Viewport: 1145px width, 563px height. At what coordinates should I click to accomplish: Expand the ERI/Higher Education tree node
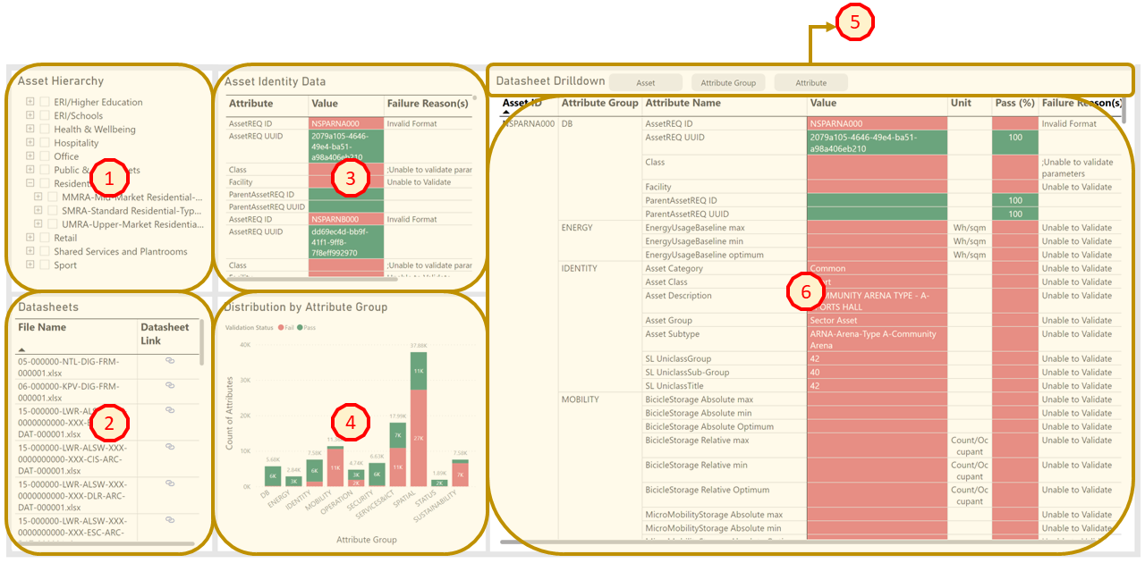[30, 102]
